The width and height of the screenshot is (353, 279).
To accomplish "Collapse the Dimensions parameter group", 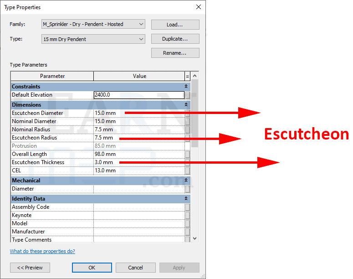I will click(186, 105).
